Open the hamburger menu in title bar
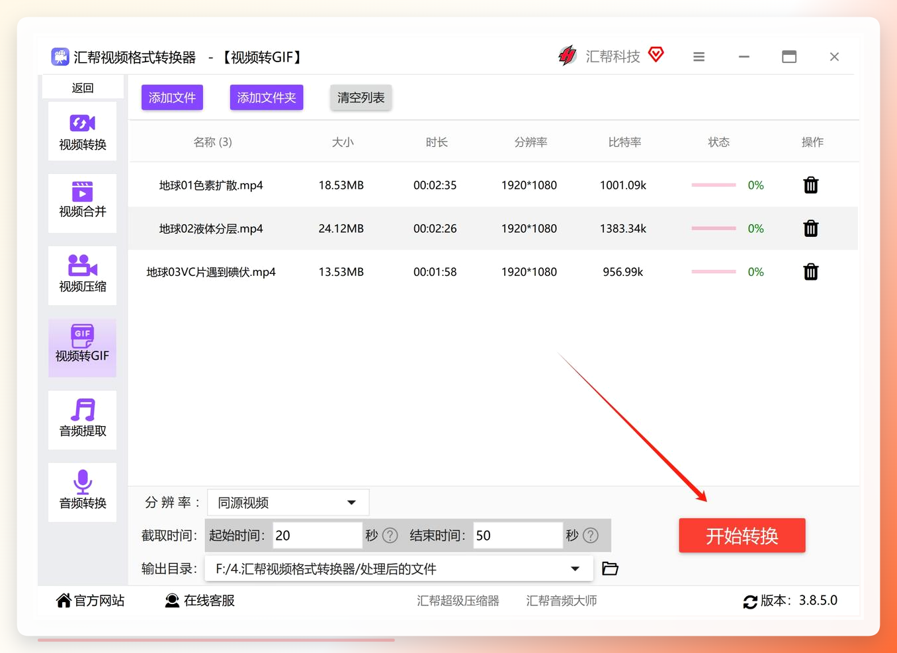Image resolution: width=897 pixels, height=653 pixels. [x=699, y=57]
